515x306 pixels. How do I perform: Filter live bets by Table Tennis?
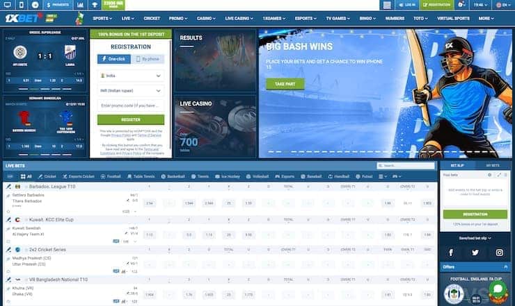pos(141,176)
